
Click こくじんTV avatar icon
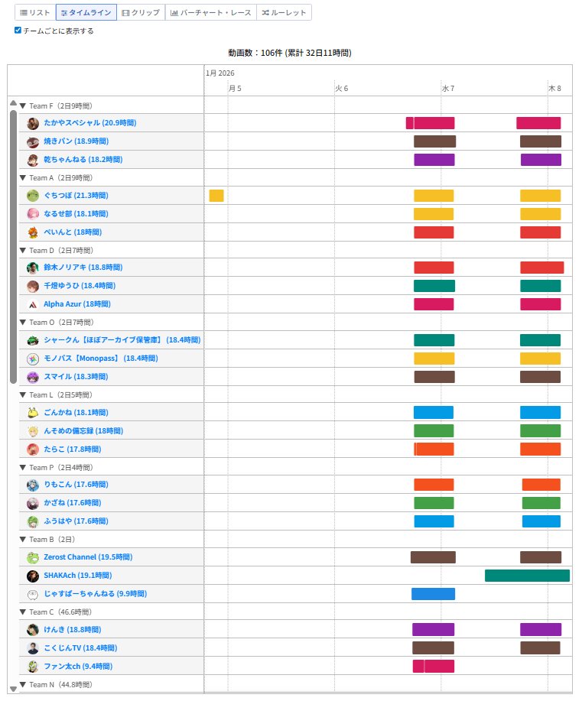tap(33, 648)
